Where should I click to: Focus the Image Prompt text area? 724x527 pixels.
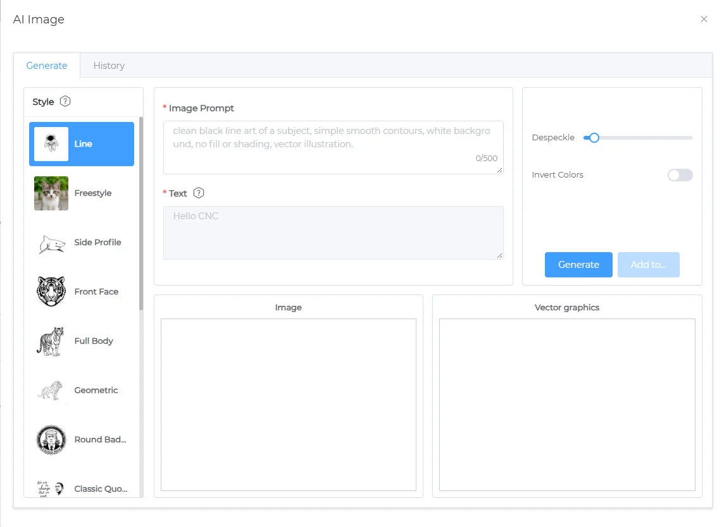click(334, 147)
